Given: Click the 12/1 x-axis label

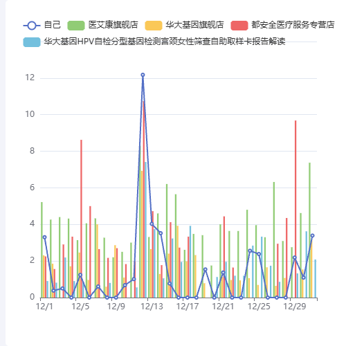Looking at the screenshot, I should point(44,307).
